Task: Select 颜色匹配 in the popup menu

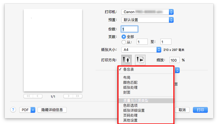Action: click(x=130, y=82)
